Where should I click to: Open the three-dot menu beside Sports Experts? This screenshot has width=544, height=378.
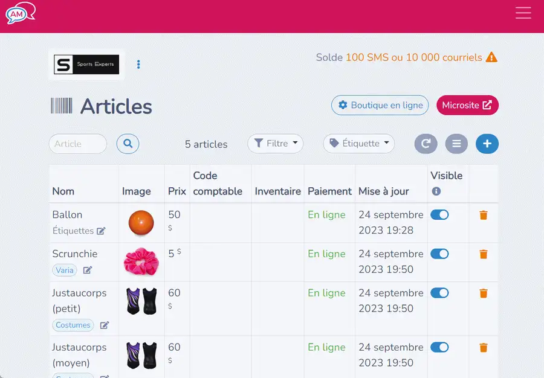(138, 65)
